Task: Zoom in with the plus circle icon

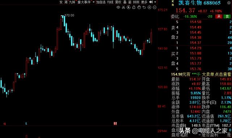Action: [149, 7]
